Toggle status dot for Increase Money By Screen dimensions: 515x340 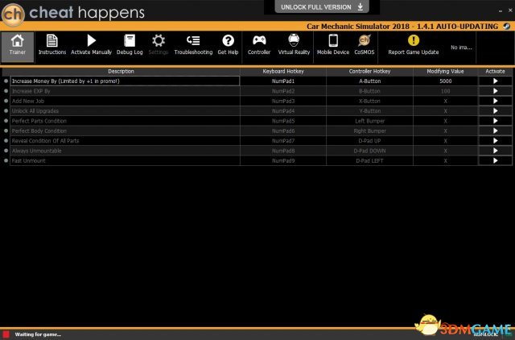coord(6,81)
